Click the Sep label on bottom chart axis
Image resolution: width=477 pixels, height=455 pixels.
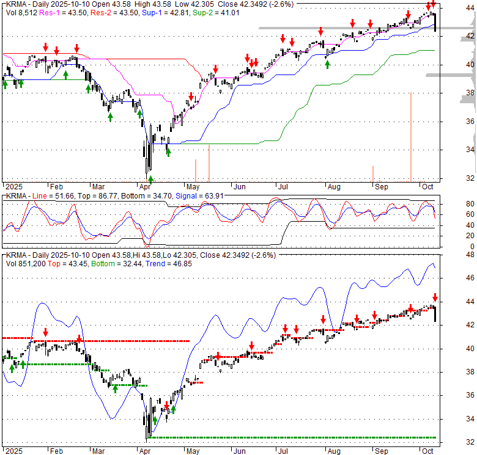click(382, 450)
